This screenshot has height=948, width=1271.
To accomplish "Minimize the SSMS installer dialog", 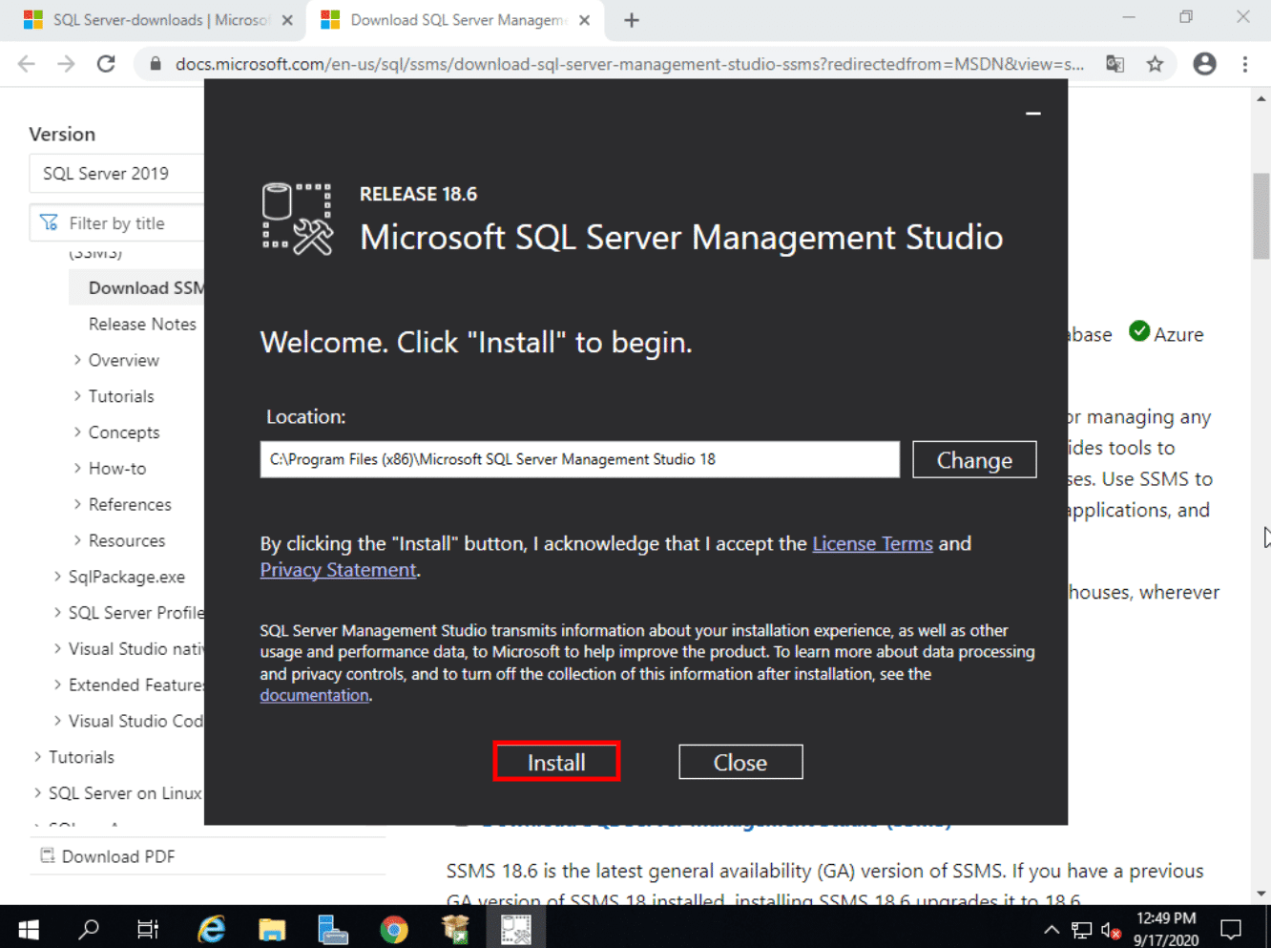I will pos(1032,114).
